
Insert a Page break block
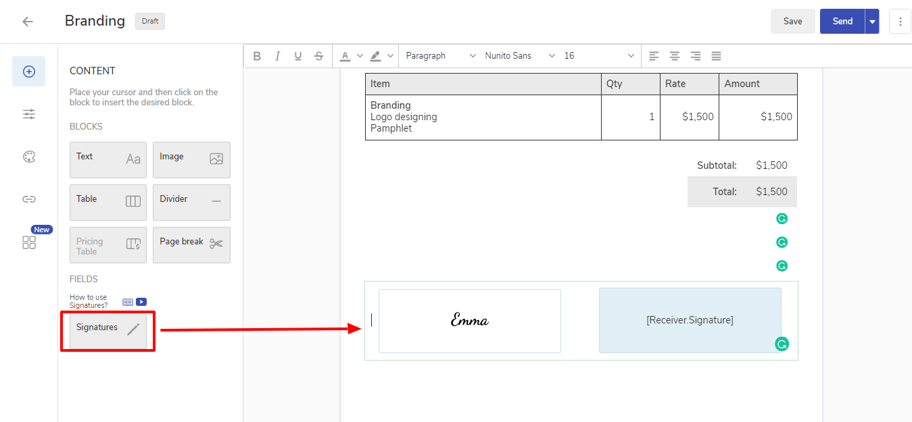(191, 245)
